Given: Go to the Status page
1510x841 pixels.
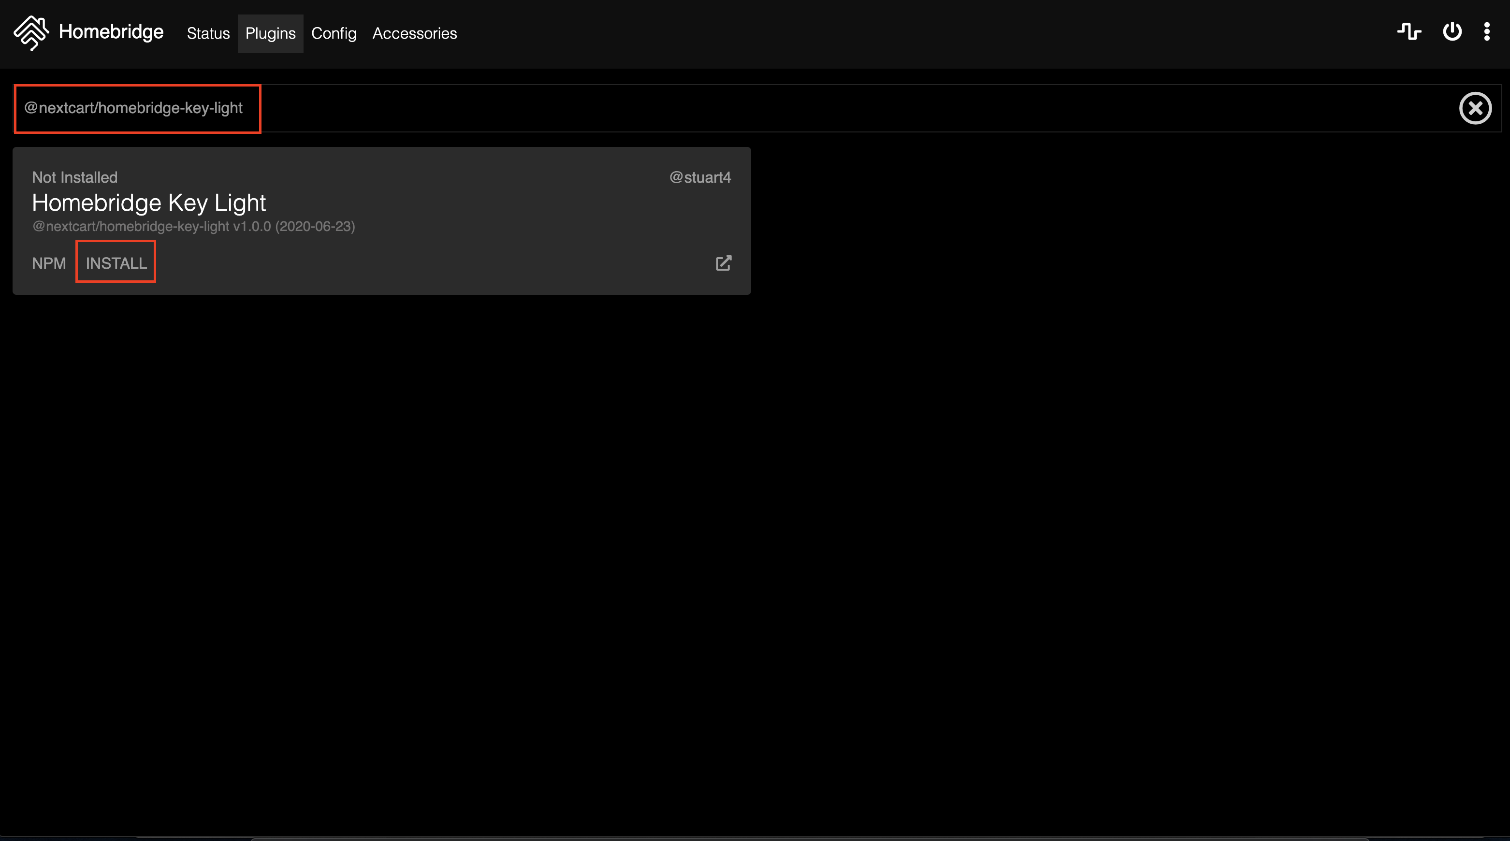Looking at the screenshot, I should click(x=208, y=33).
